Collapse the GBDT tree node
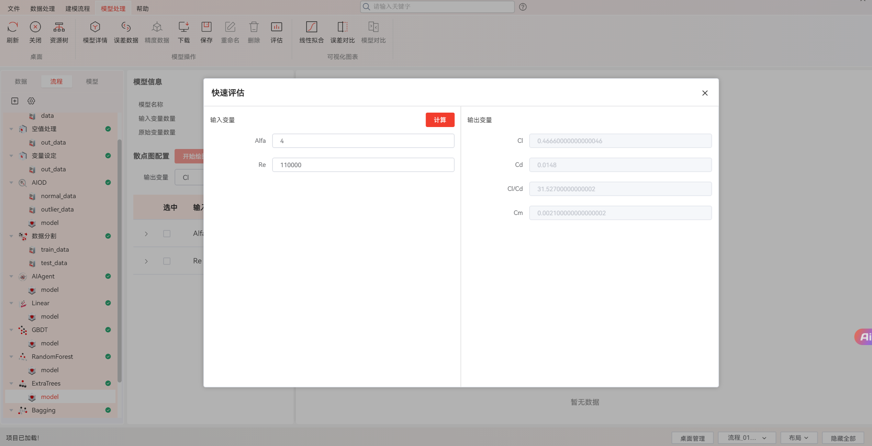This screenshot has width=872, height=446. coord(11,330)
